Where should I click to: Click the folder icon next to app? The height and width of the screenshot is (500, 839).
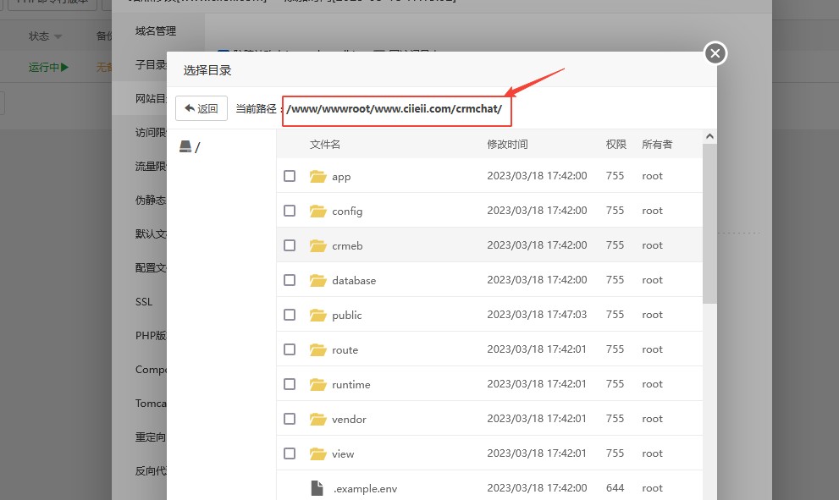tap(317, 176)
